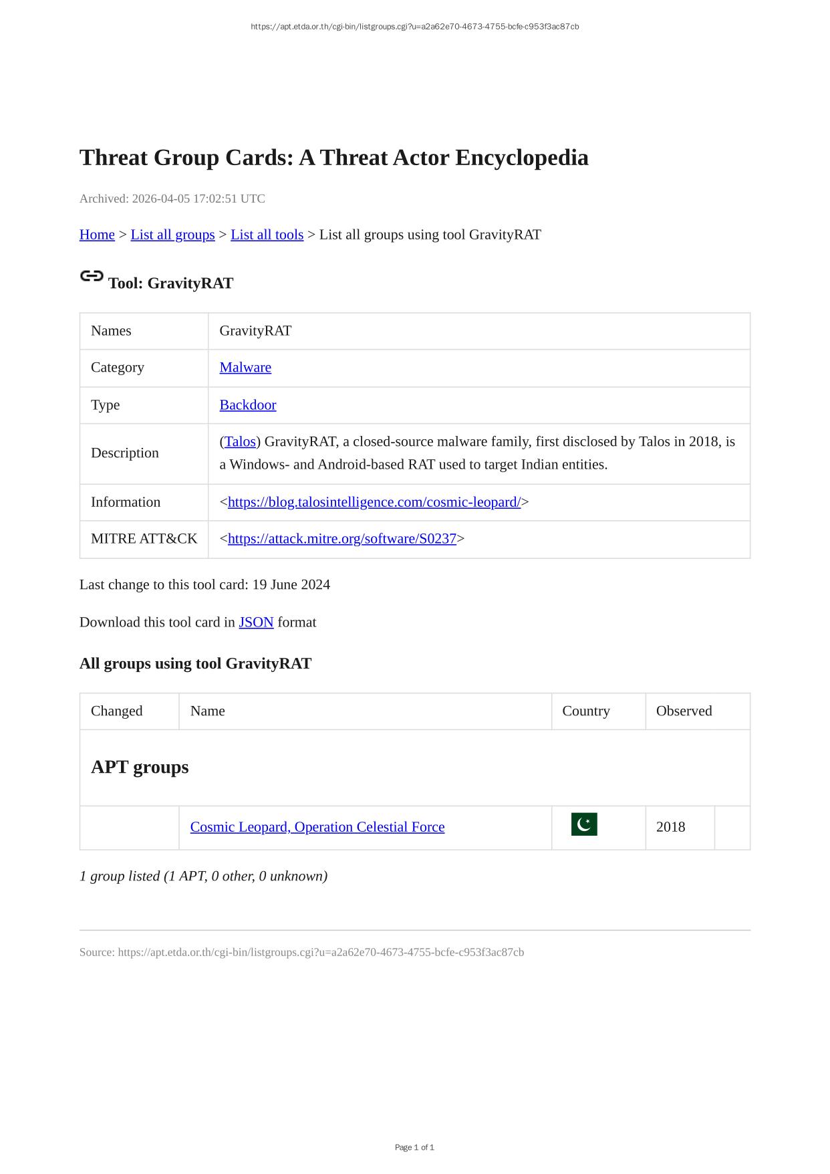Click the chain link icon beside Tool: GravityRAT
This screenshot has height=1174, width=830.
click(x=92, y=276)
